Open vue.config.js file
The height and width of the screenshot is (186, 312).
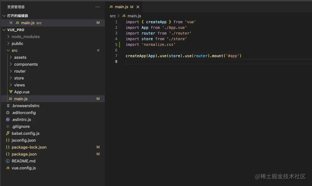tap(24, 168)
